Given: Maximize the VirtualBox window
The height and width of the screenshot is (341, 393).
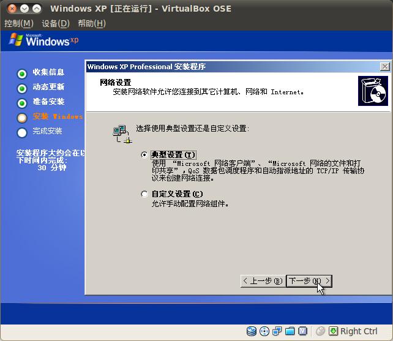Looking at the screenshot, I should [37, 9].
